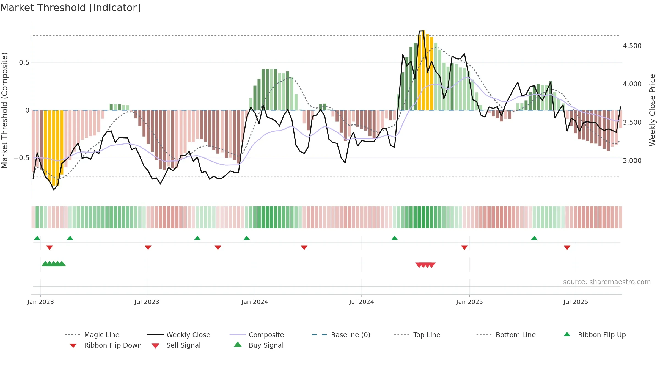Click the Ribbon Flip Up marker near April 2025
This screenshot has width=660, height=371.
point(534,238)
